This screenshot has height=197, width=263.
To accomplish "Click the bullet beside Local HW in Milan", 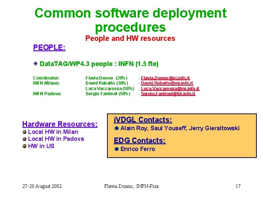I will pos(24,132).
